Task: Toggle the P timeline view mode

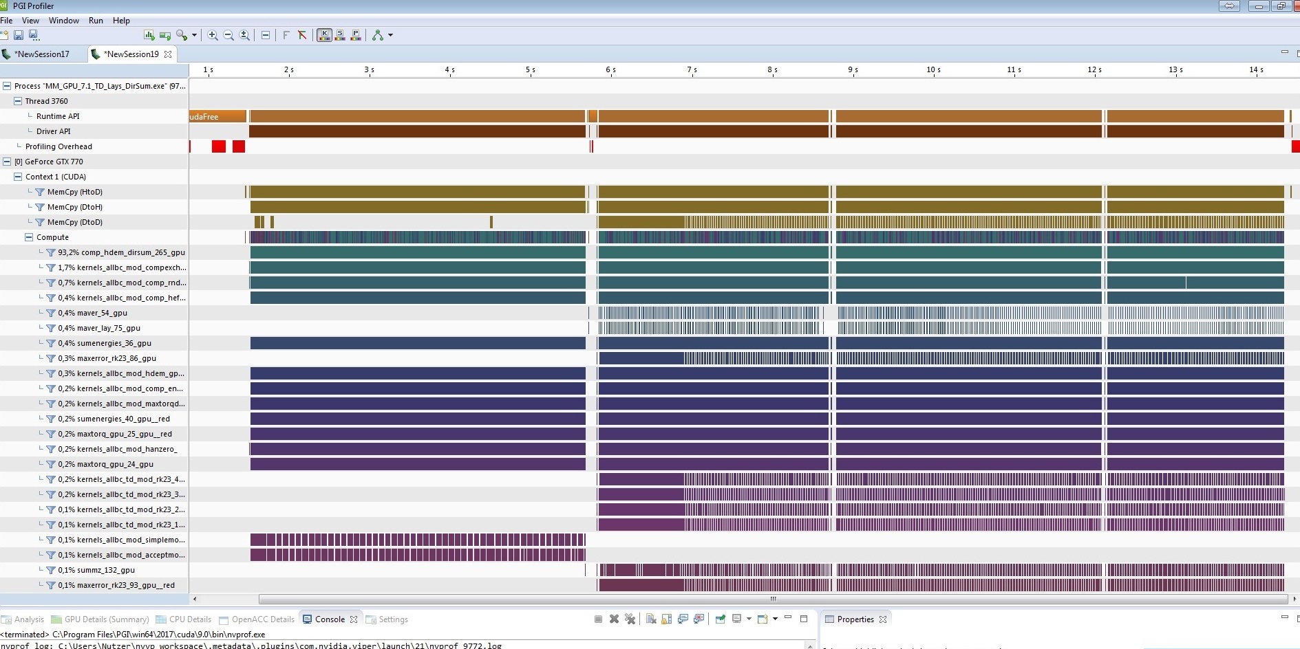Action: tap(356, 35)
